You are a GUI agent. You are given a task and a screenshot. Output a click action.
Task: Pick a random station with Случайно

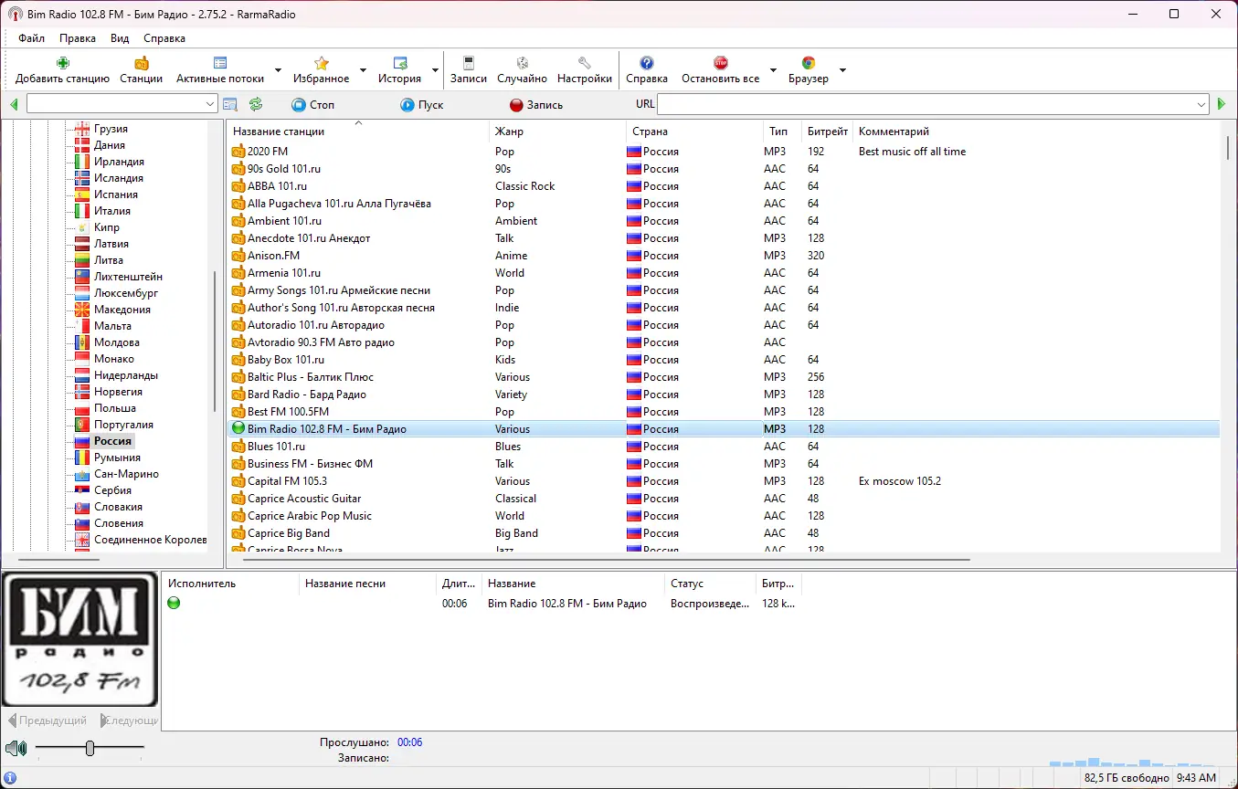point(522,63)
